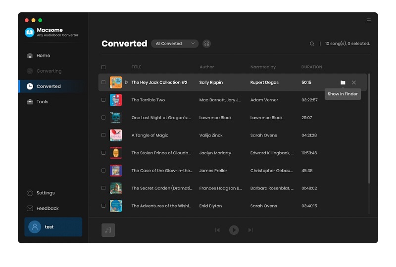Click author Jaclyn Moriarty
The image size is (396, 267).
(x=215, y=153)
